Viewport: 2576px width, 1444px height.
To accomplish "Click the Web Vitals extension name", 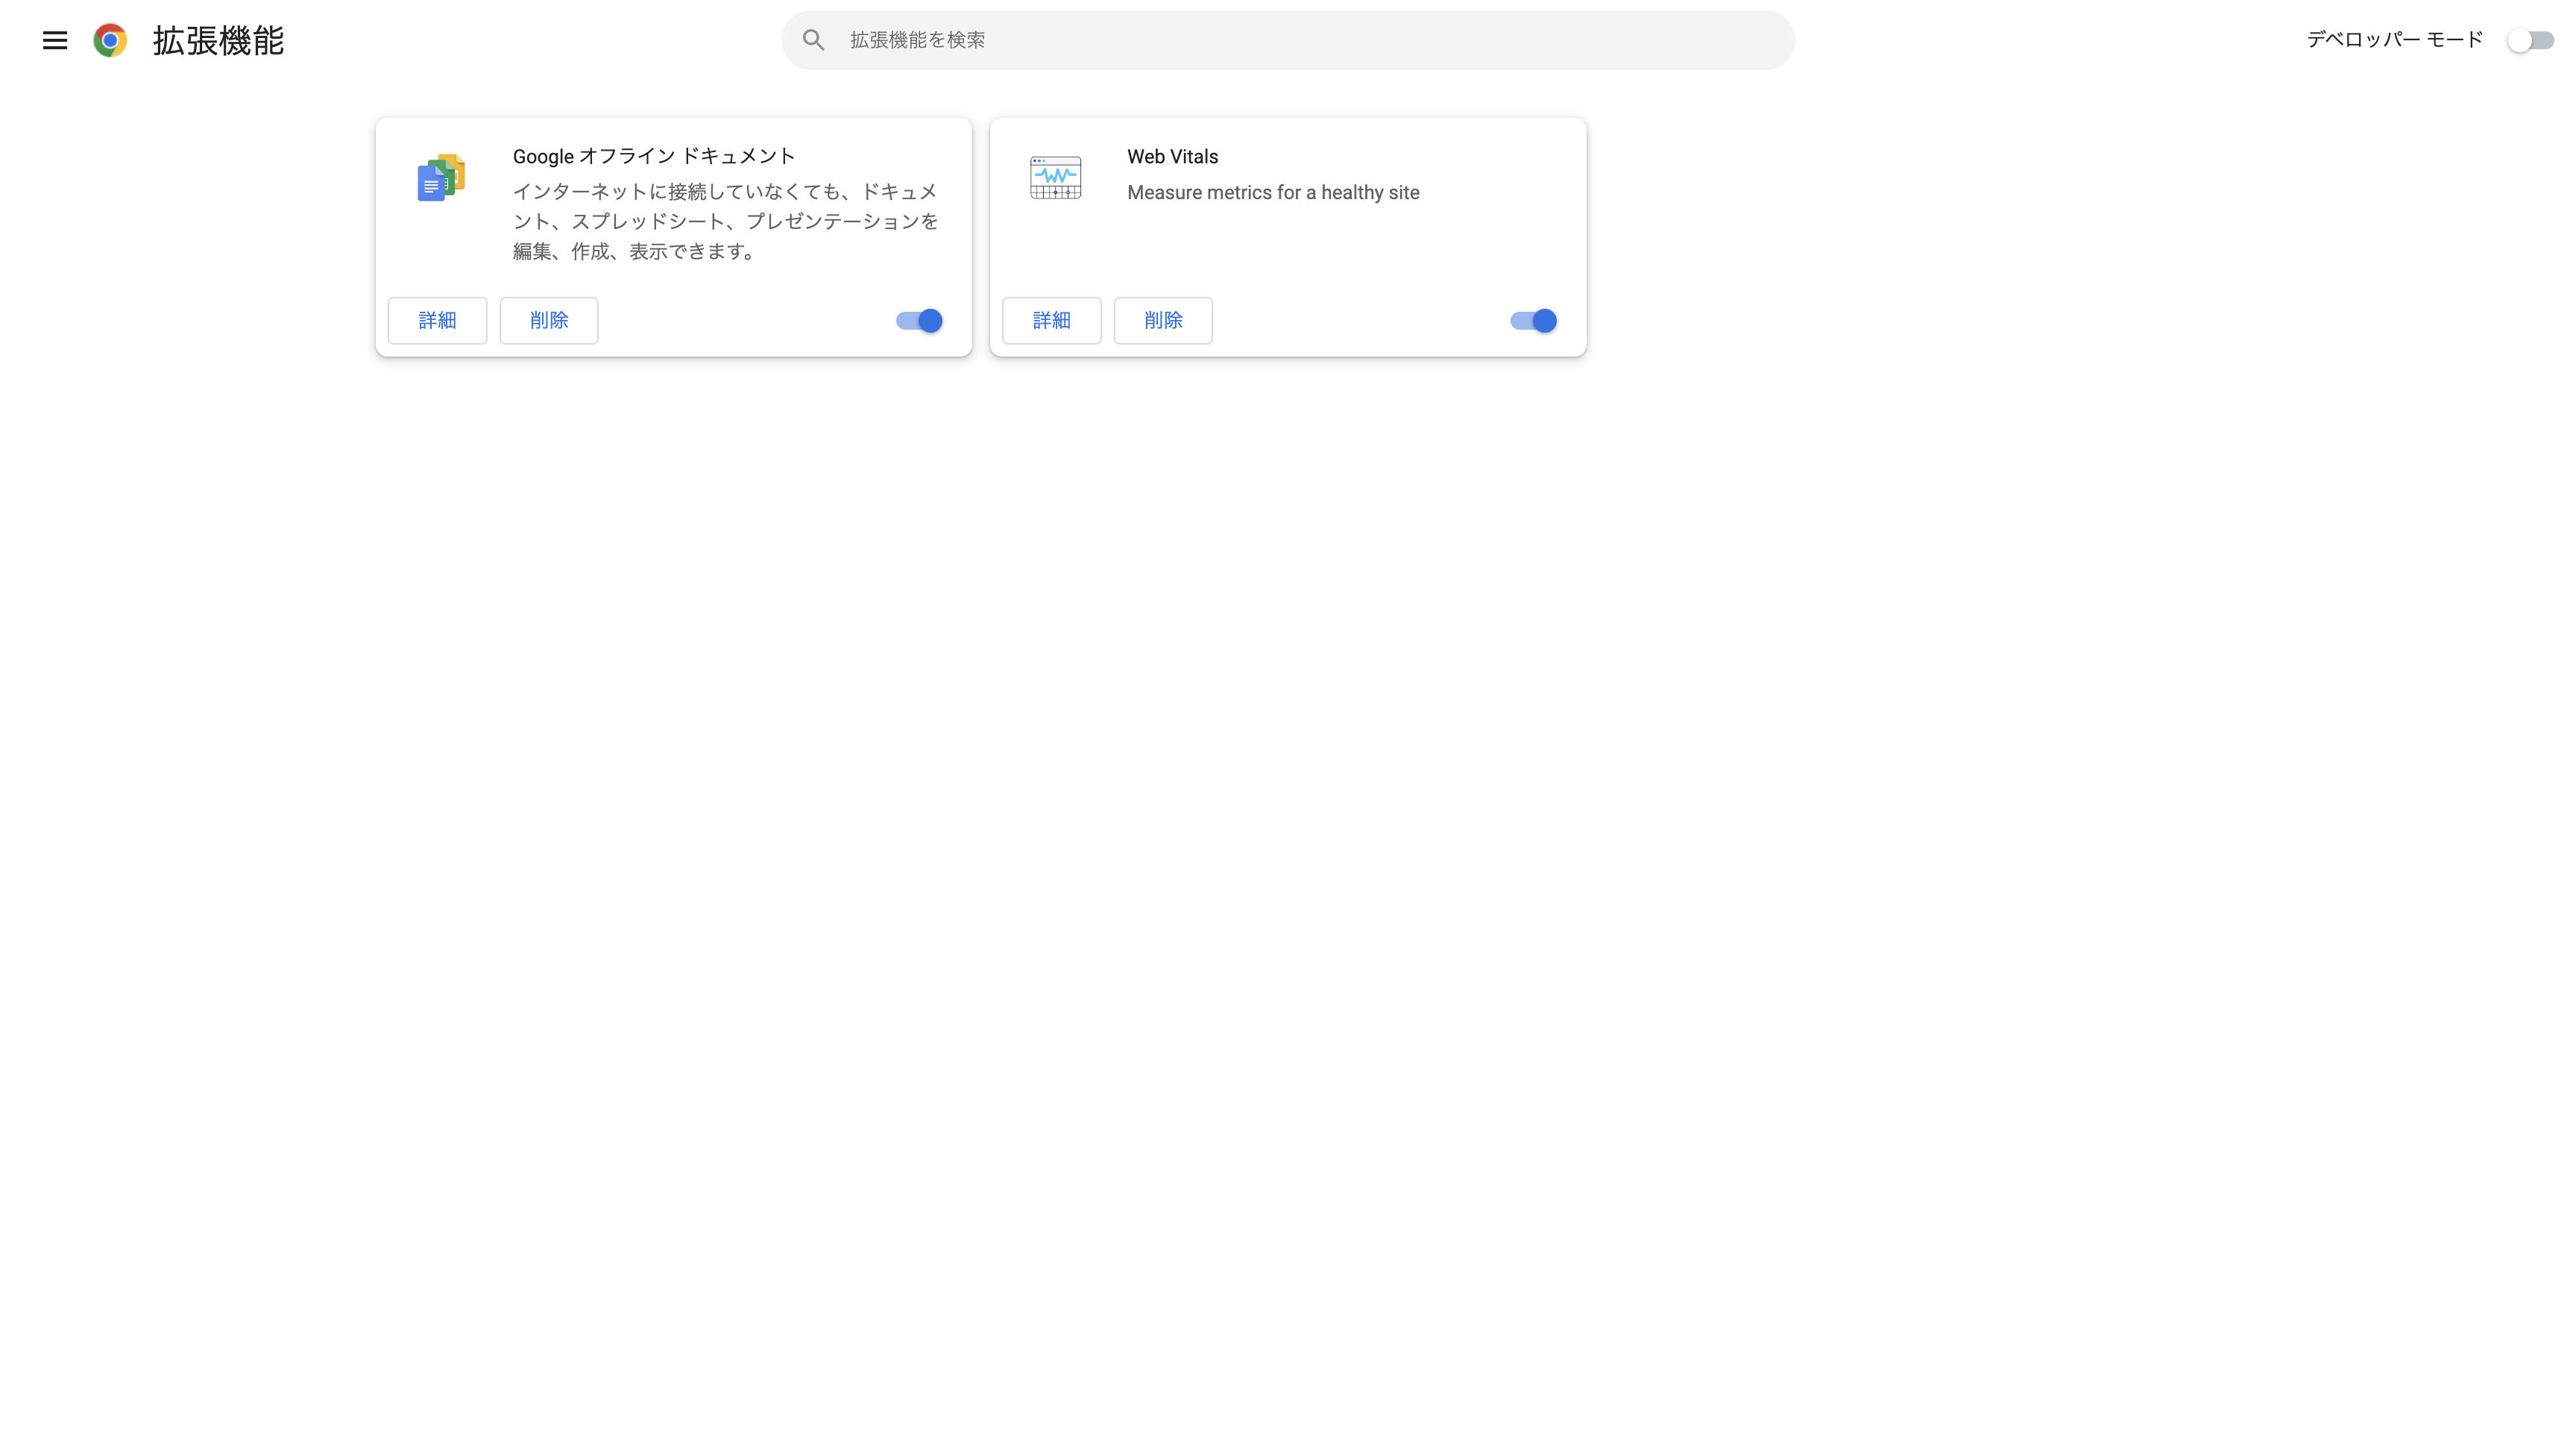I will (1172, 156).
